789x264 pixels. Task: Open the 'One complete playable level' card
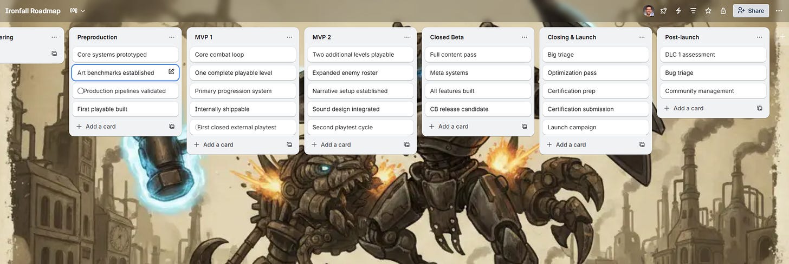click(x=243, y=73)
